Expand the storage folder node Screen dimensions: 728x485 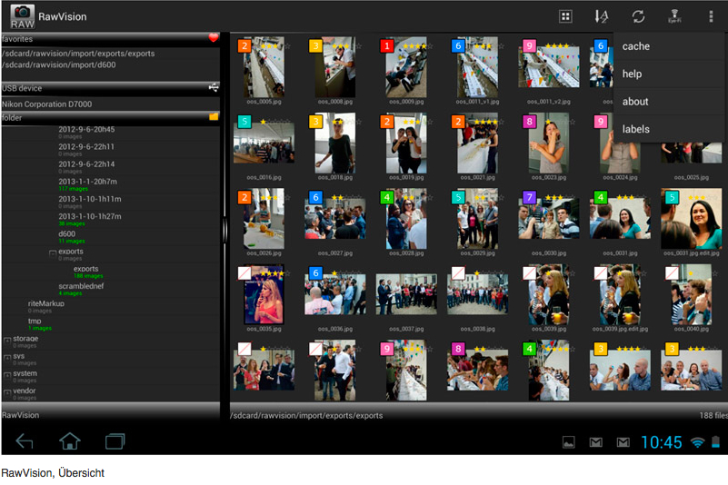pos(7,341)
